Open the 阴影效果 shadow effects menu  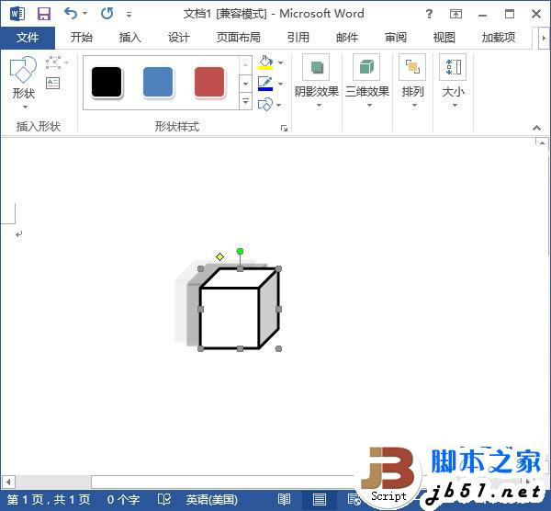coord(316,81)
